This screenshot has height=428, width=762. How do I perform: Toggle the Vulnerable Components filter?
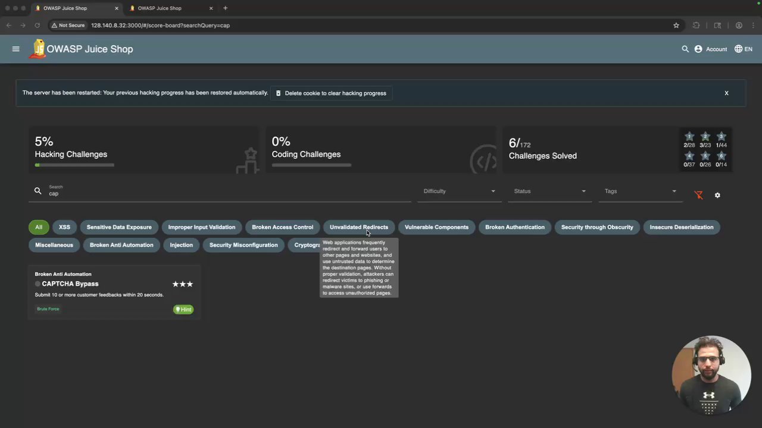click(x=436, y=227)
